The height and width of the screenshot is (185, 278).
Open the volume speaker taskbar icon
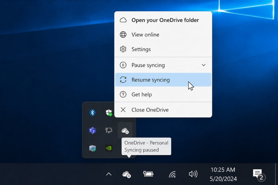pyautogui.click(x=193, y=174)
